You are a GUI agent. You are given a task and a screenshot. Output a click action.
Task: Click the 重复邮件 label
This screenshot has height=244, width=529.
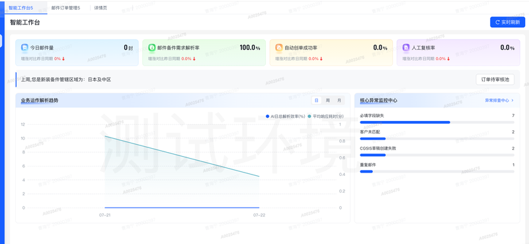click(x=368, y=165)
